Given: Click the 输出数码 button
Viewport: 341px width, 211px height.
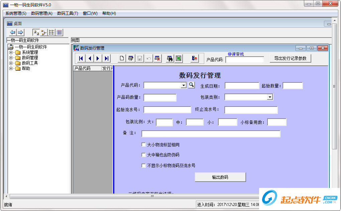Looking at the screenshot, I should (x=220, y=177).
